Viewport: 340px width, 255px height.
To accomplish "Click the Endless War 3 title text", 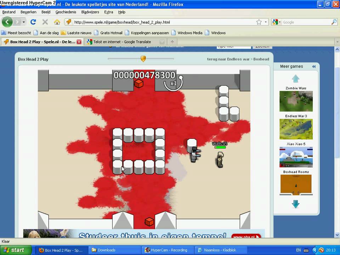I will (296, 116).
